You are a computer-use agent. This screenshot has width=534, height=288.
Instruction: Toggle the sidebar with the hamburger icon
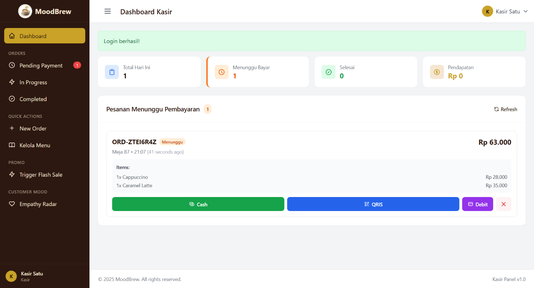click(108, 11)
